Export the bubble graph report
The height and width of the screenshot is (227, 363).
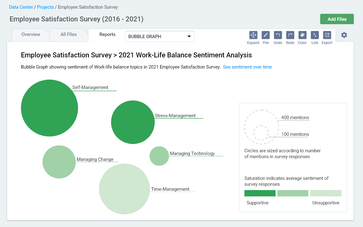pyautogui.click(x=327, y=35)
